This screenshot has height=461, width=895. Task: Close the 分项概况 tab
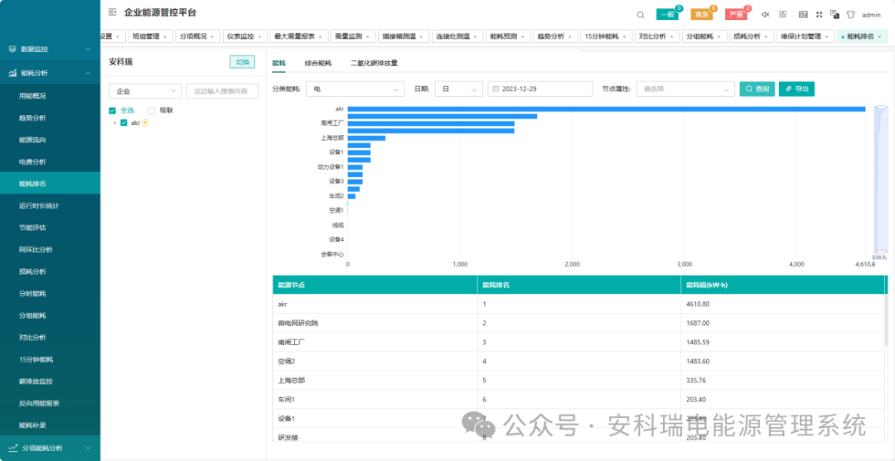tap(212, 36)
